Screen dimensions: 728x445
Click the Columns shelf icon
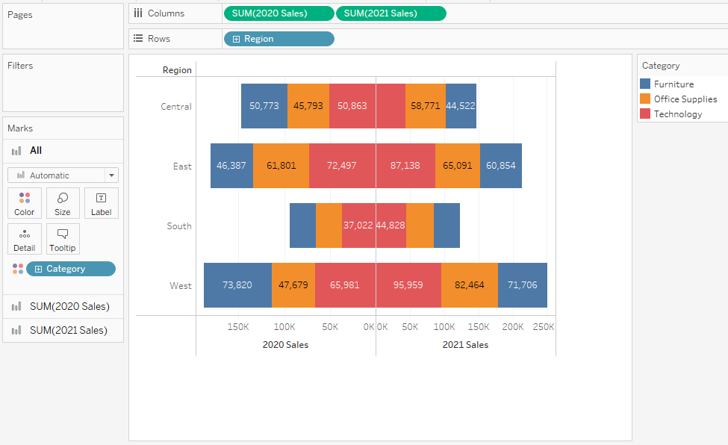[138, 13]
